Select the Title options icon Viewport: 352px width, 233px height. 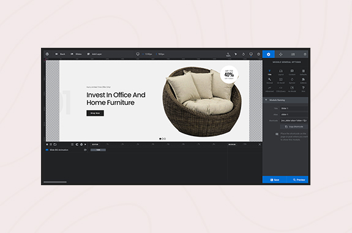click(269, 72)
